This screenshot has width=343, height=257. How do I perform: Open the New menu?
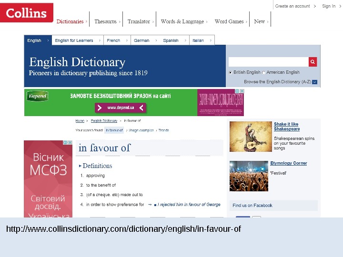coord(260,21)
